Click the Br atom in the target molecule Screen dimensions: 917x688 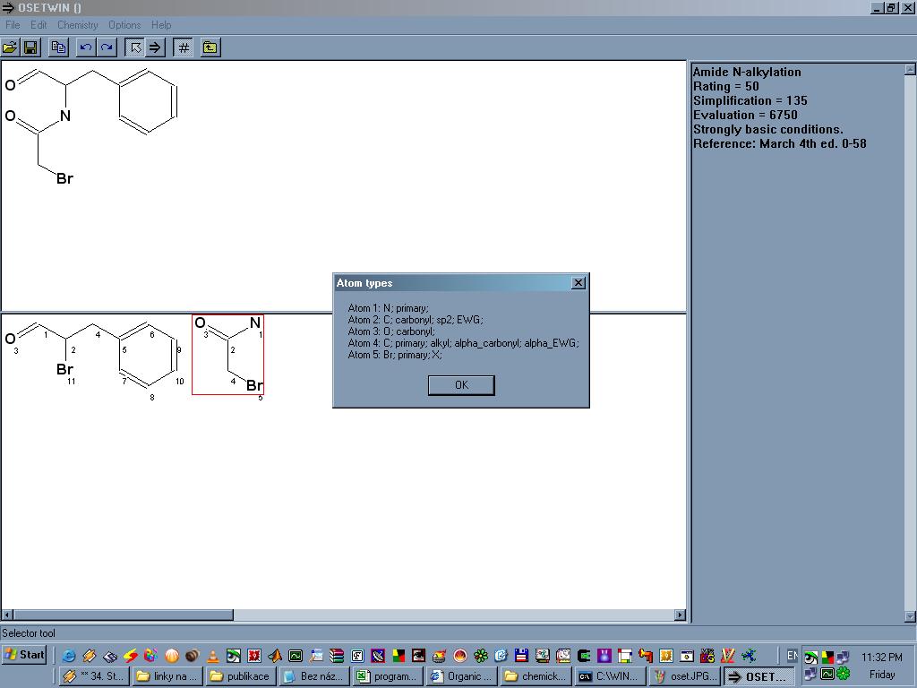pos(64,178)
